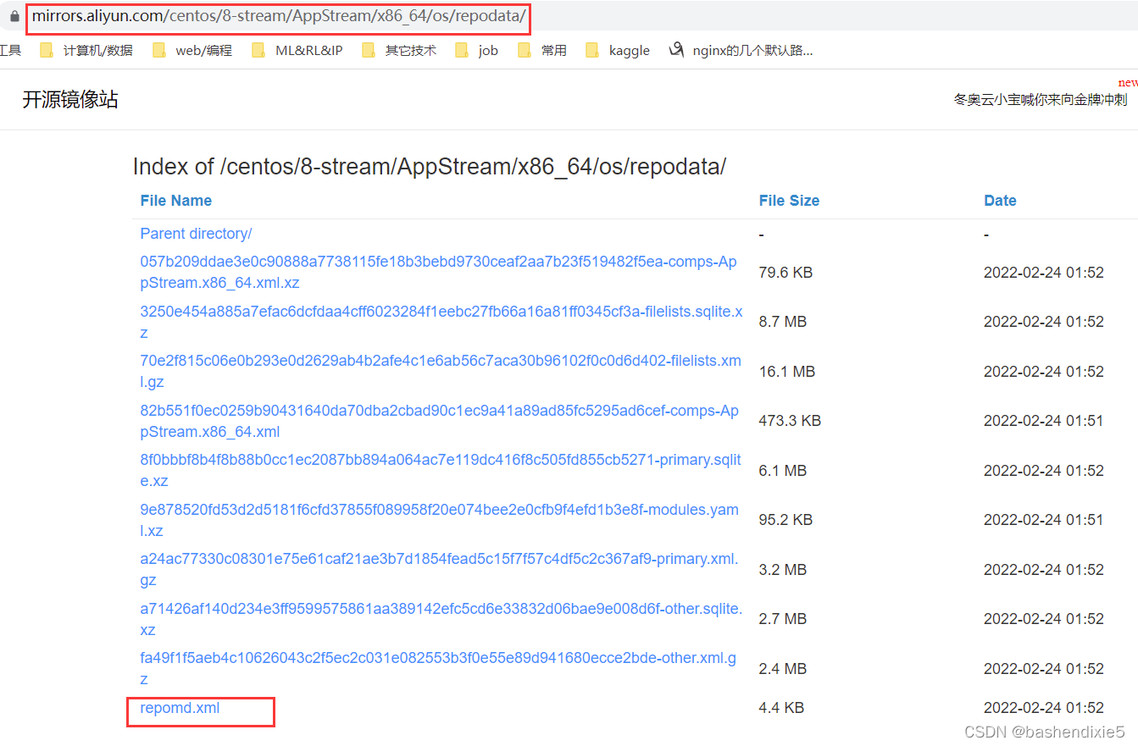Select the web/编程 item on bookmarks bar

[x=195, y=50]
